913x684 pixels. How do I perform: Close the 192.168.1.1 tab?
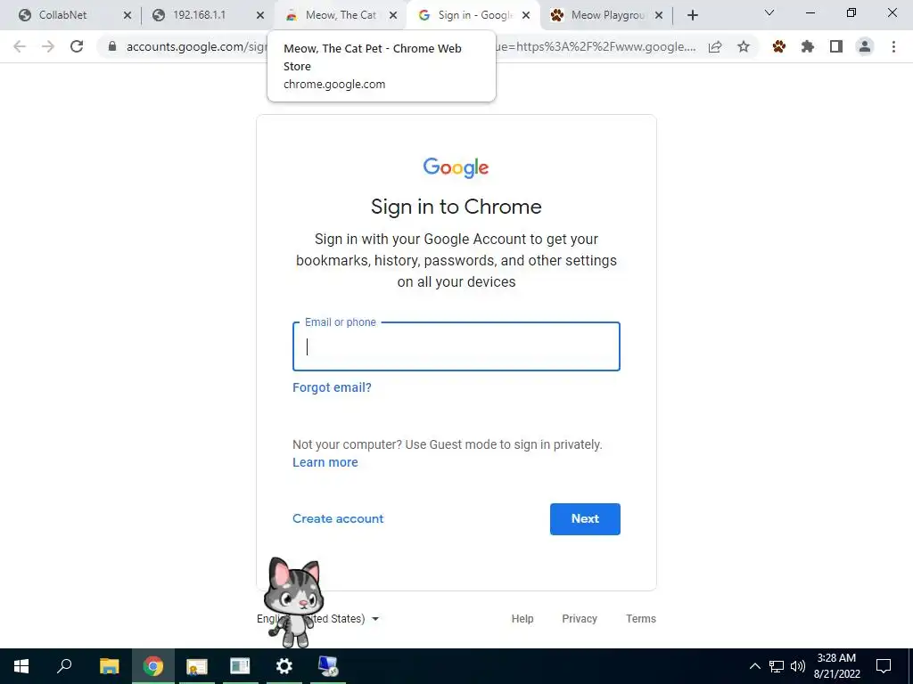point(260,15)
